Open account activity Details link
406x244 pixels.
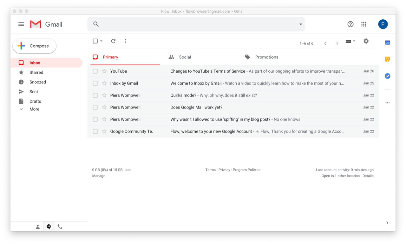[x=368, y=176]
